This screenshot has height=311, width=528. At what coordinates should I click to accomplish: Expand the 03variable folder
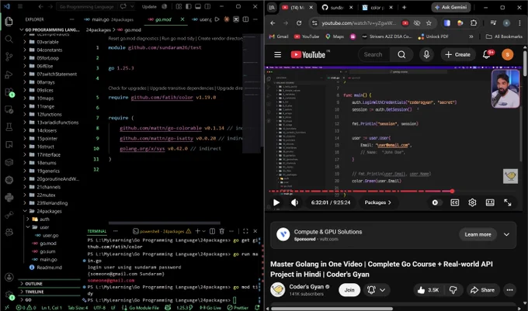coord(47,42)
